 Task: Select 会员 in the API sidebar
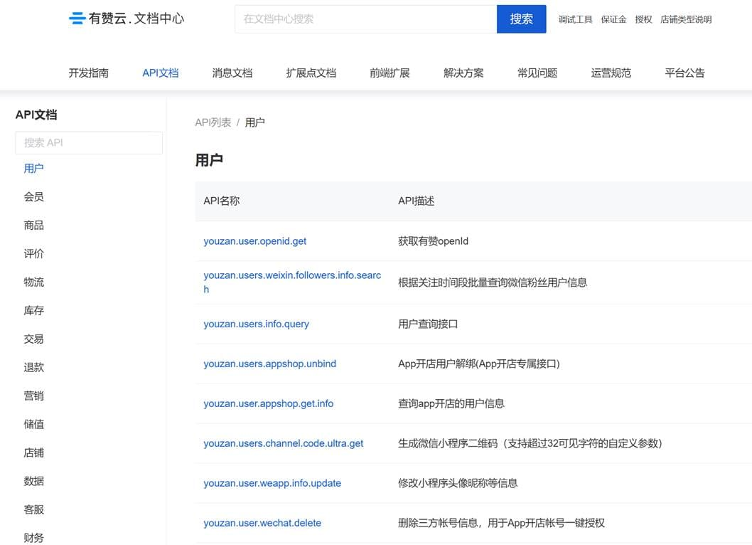pyautogui.click(x=33, y=197)
